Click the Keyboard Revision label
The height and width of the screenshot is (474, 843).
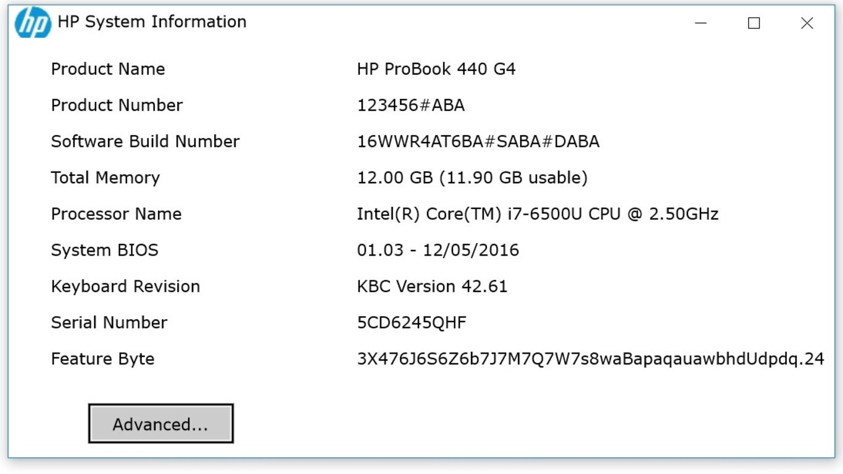click(125, 286)
